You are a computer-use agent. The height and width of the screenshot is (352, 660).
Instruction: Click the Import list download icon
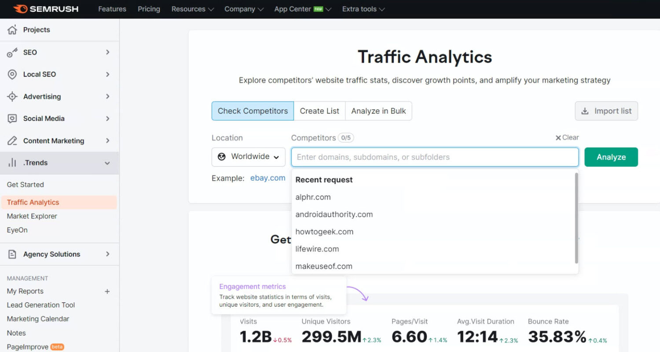(585, 111)
